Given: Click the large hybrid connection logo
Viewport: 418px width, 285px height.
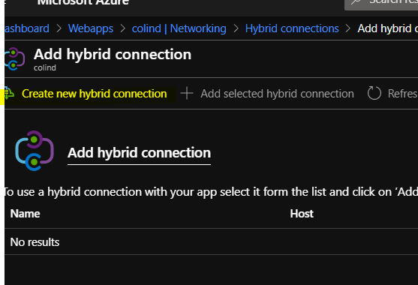Looking at the screenshot, I should click(x=35, y=151).
